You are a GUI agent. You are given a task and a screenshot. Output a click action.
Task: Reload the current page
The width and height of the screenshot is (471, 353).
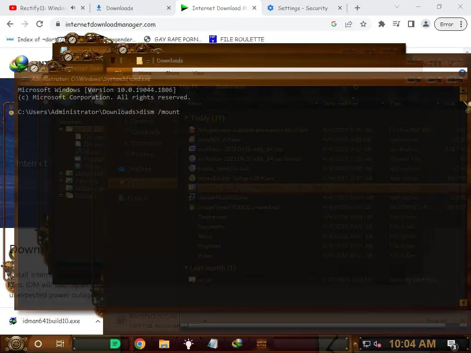click(40, 24)
